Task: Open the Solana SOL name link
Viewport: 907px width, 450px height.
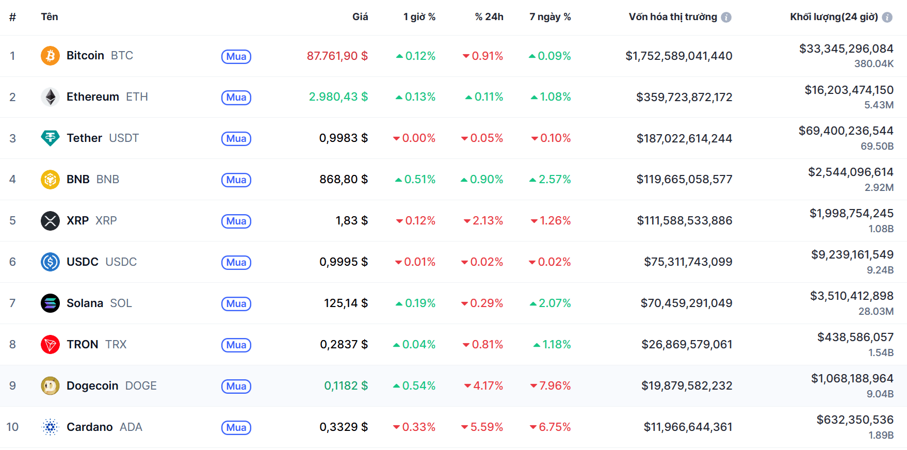Action: pos(99,303)
